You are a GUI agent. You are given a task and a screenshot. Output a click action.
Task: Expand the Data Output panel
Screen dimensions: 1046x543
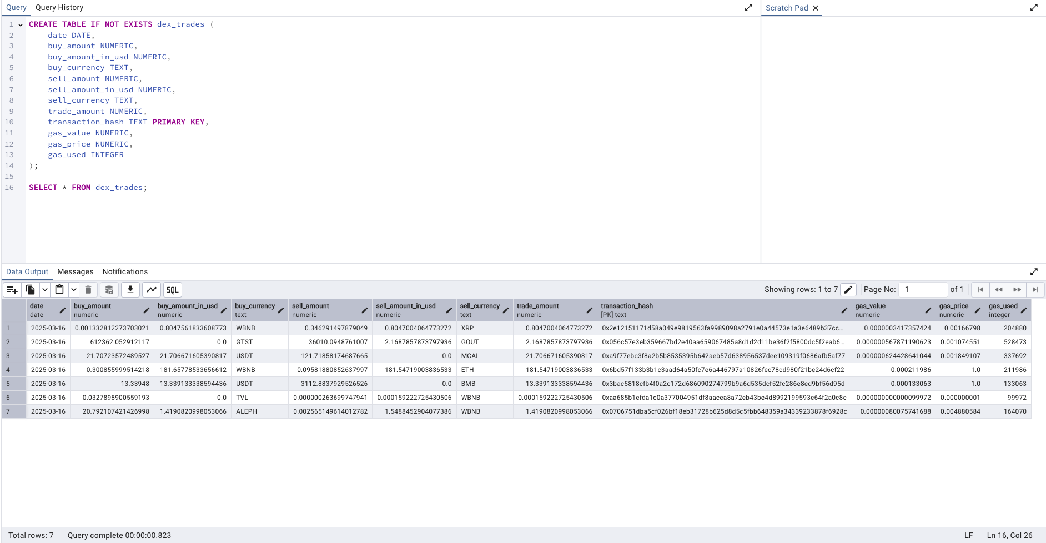(1034, 271)
